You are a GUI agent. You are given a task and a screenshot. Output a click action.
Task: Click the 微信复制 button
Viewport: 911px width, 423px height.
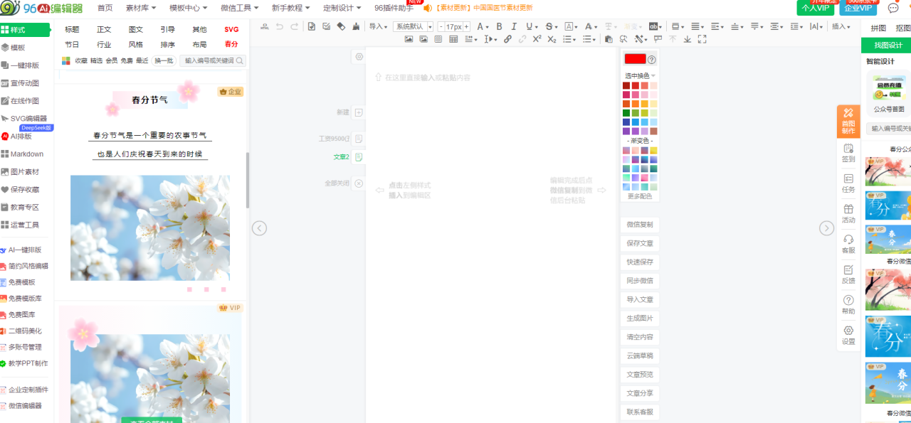640,225
